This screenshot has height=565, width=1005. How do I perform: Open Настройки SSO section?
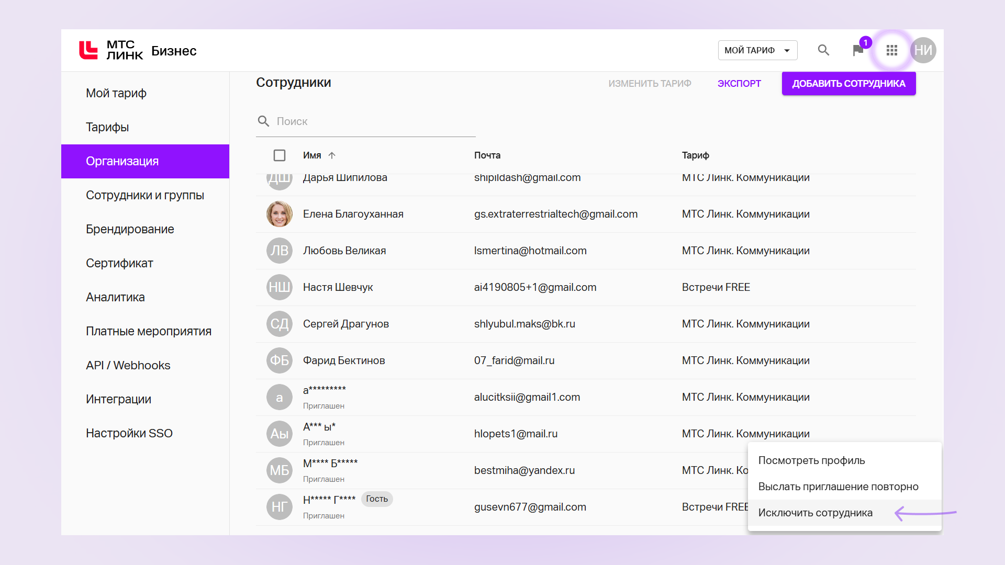(x=145, y=433)
